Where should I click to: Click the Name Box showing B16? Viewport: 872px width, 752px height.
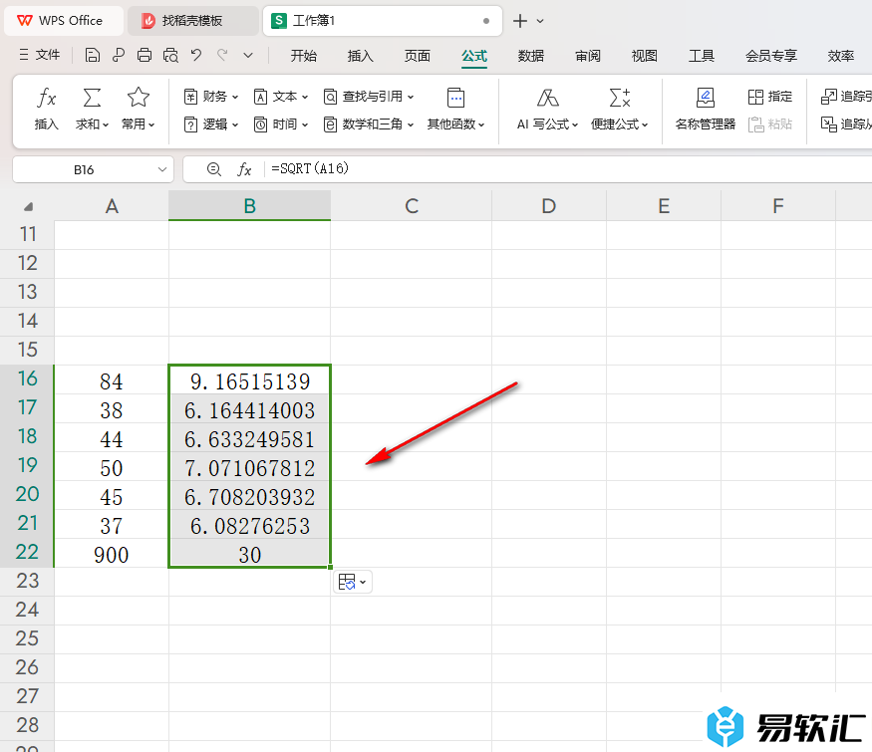(x=84, y=169)
